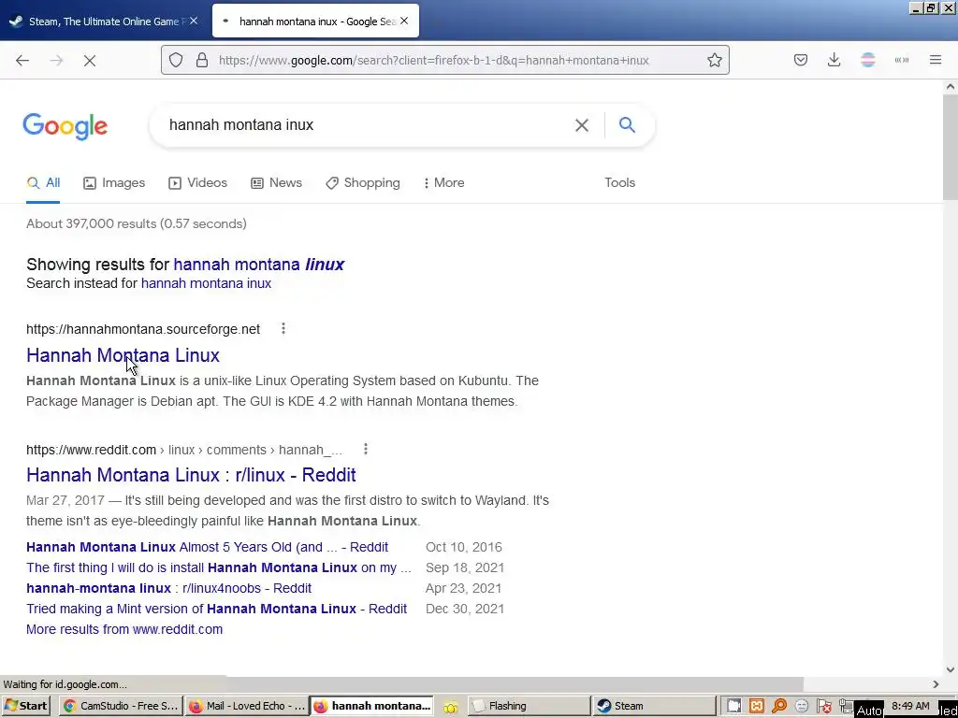Screen dimensions: 958x718
Task: Switch to Flashing taskbar window
Action: (x=530, y=707)
